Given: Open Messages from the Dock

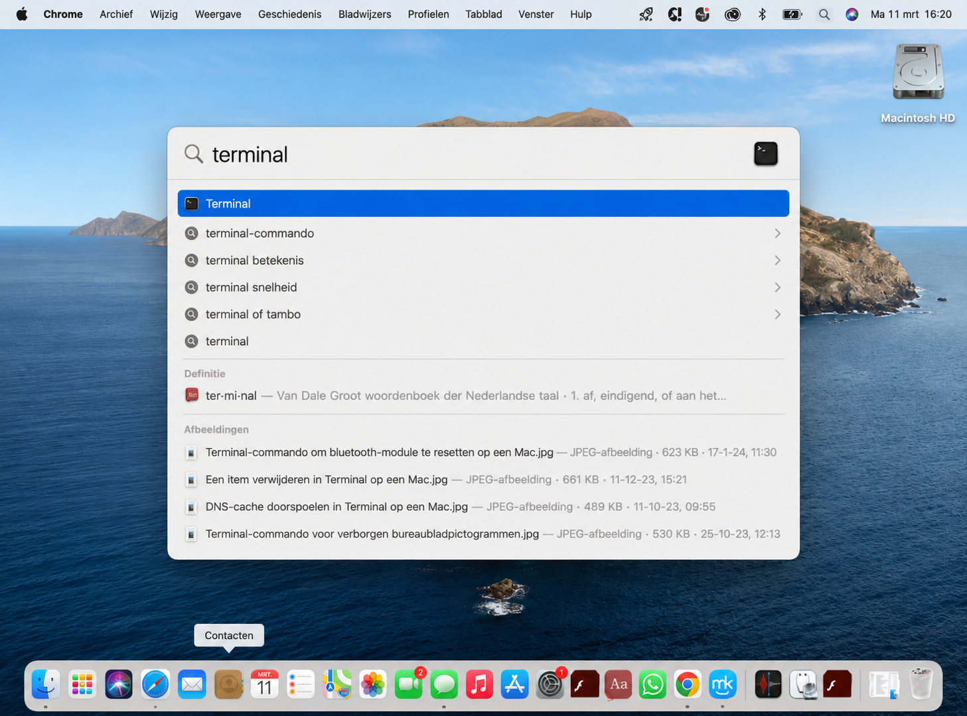Looking at the screenshot, I should [x=444, y=684].
